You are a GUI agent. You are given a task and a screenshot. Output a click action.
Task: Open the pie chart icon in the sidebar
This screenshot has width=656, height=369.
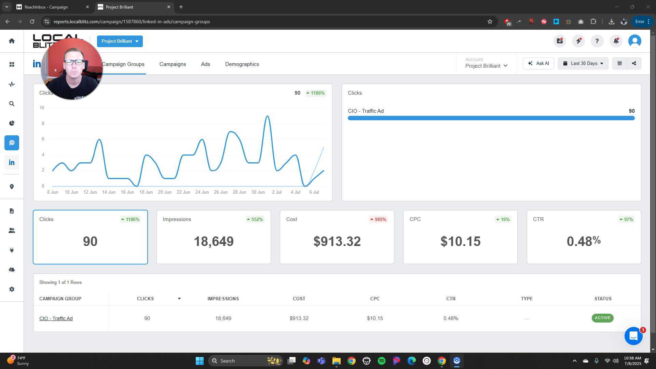click(x=12, y=123)
